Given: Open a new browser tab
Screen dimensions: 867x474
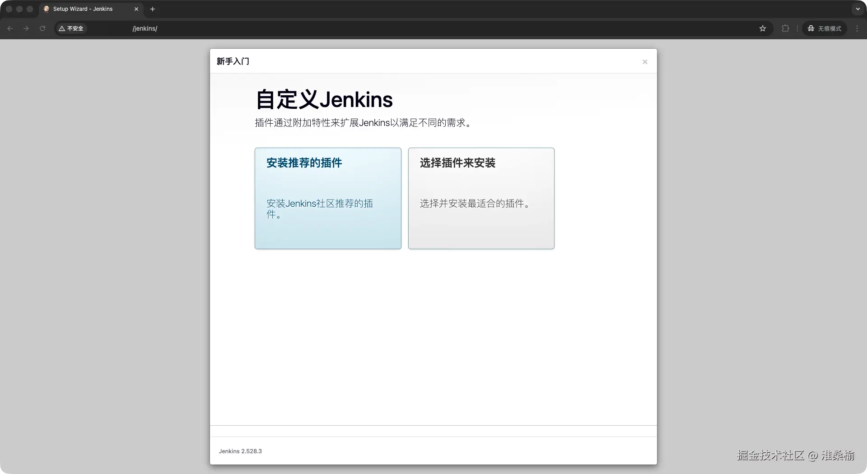Looking at the screenshot, I should tap(153, 9).
